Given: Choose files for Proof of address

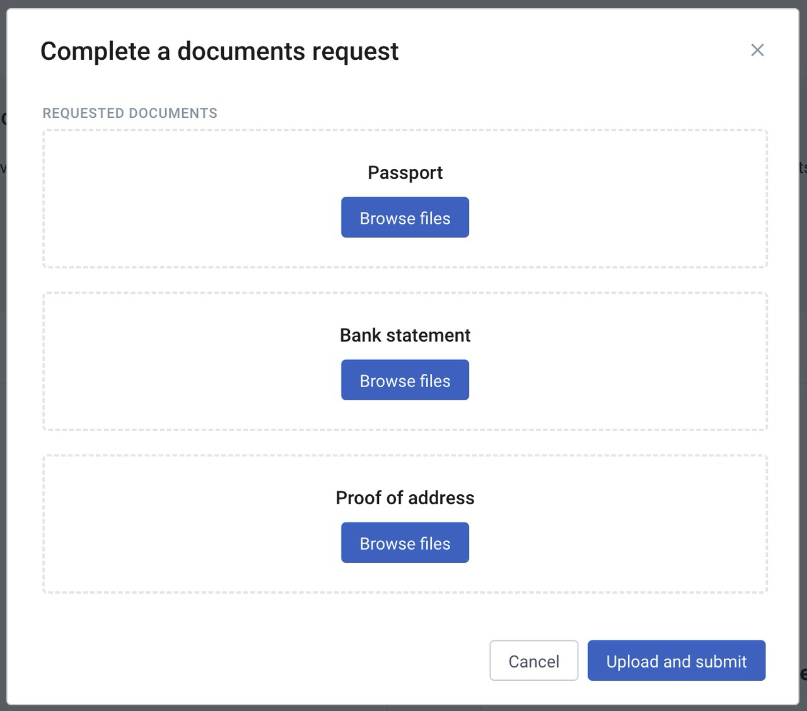Looking at the screenshot, I should pyautogui.click(x=405, y=543).
